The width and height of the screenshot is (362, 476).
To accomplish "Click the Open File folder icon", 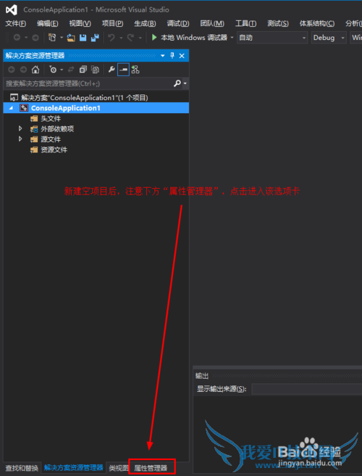I will pyautogui.click(x=71, y=38).
